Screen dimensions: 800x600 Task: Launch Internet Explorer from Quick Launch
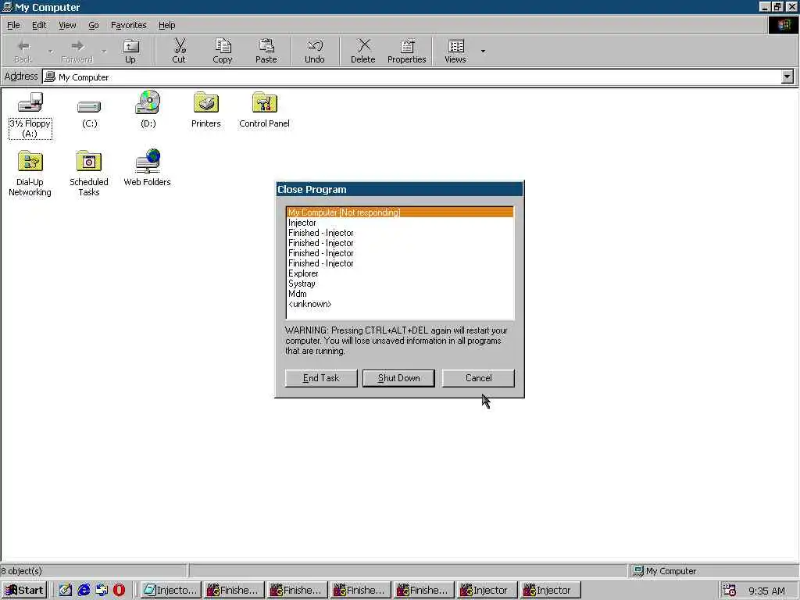(x=83, y=591)
